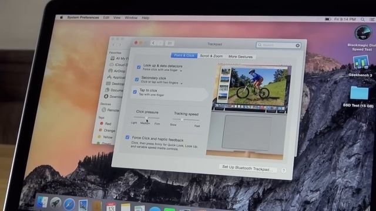
Task: Open Spotlight magnifying glass in menu bar
Action: 362,19
